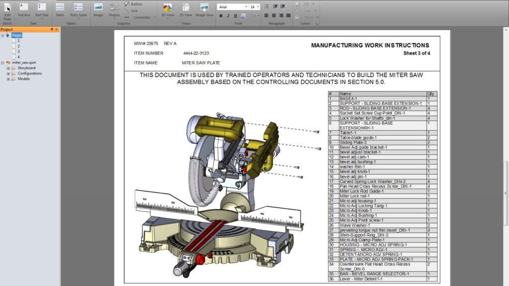
Task: Insert a Parts Table
Action: pos(78,9)
